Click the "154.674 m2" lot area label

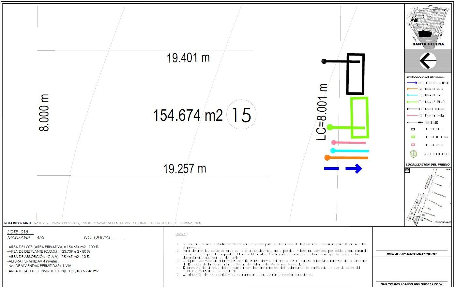coord(188,115)
